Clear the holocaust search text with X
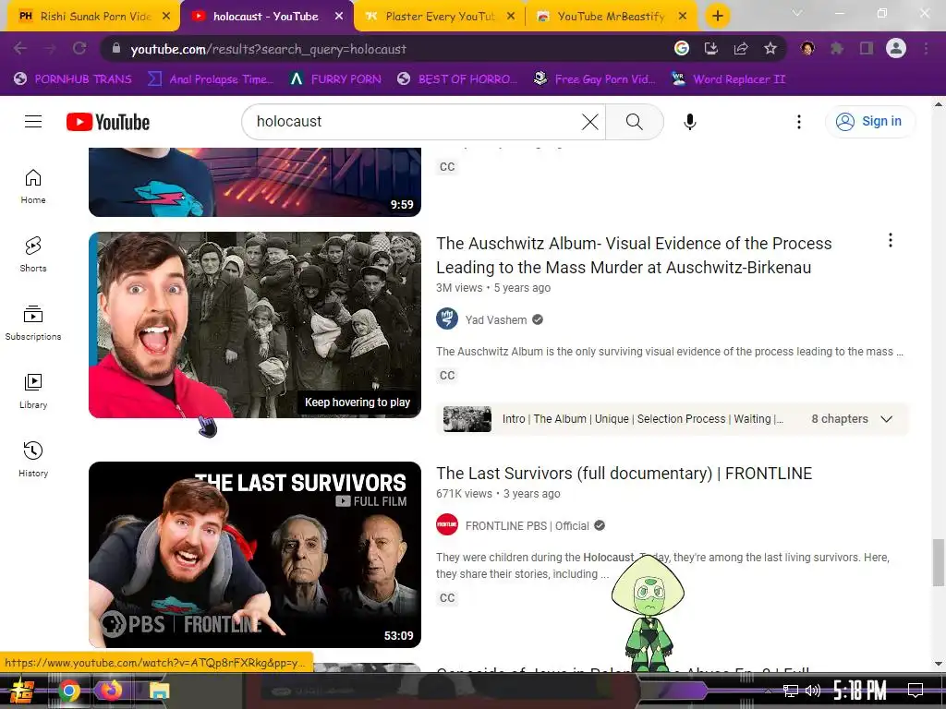 click(x=590, y=122)
